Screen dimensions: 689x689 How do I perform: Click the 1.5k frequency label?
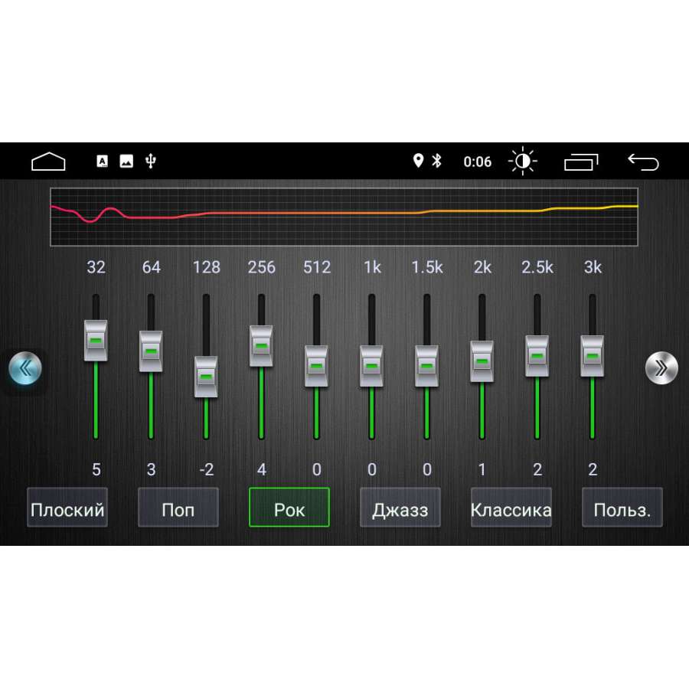coord(427,267)
